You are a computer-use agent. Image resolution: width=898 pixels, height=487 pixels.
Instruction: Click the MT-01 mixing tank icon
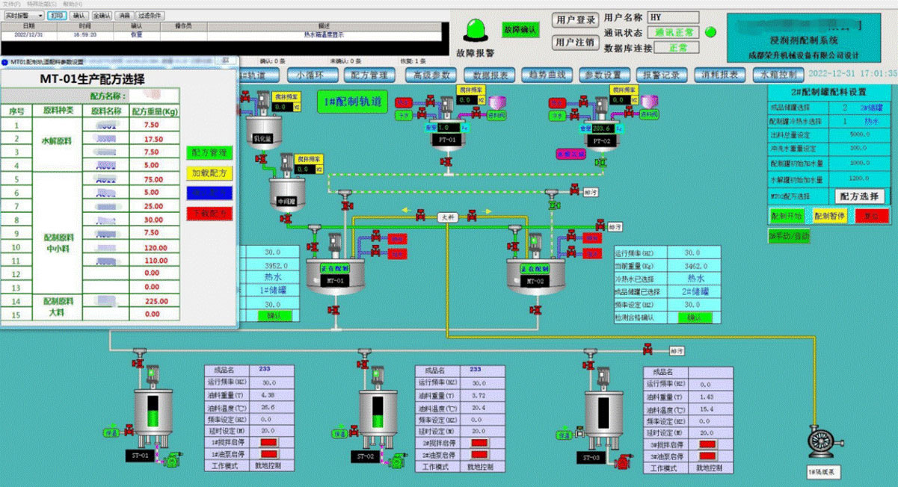coord(335,276)
